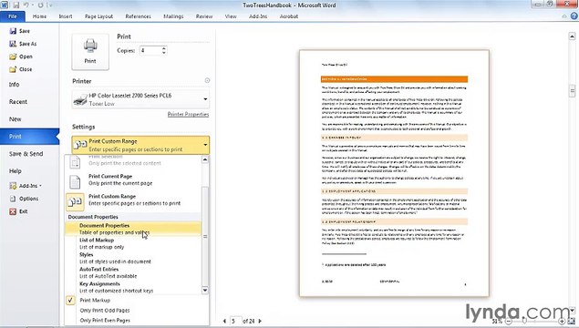The width and height of the screenshot is (579, 328).
Task: Click the quick access Save icon
Action: point(16,5)
